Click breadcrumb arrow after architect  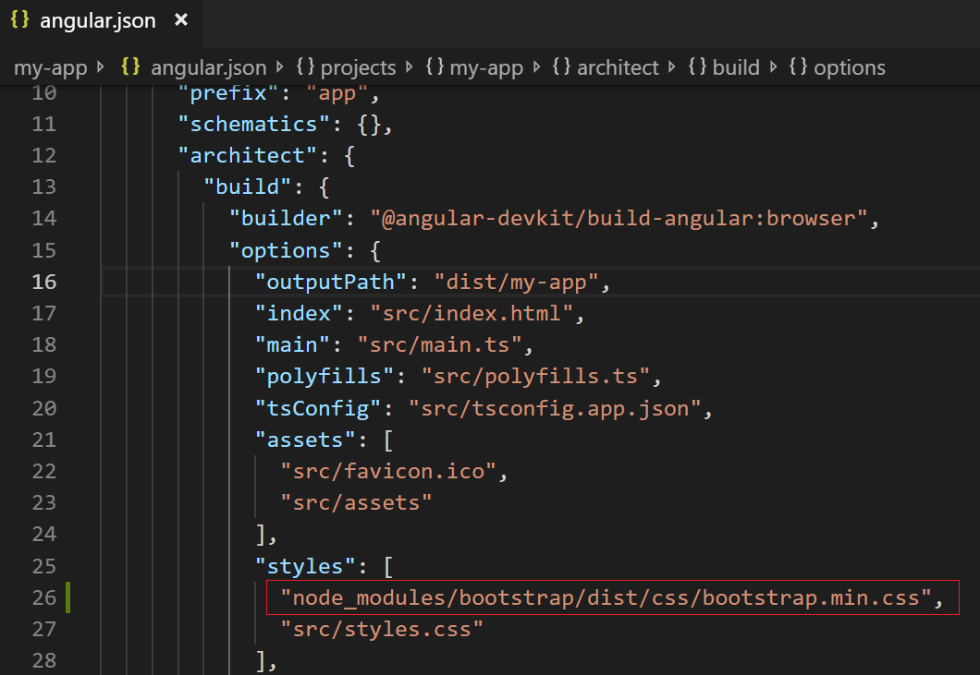tap(672, 66)
